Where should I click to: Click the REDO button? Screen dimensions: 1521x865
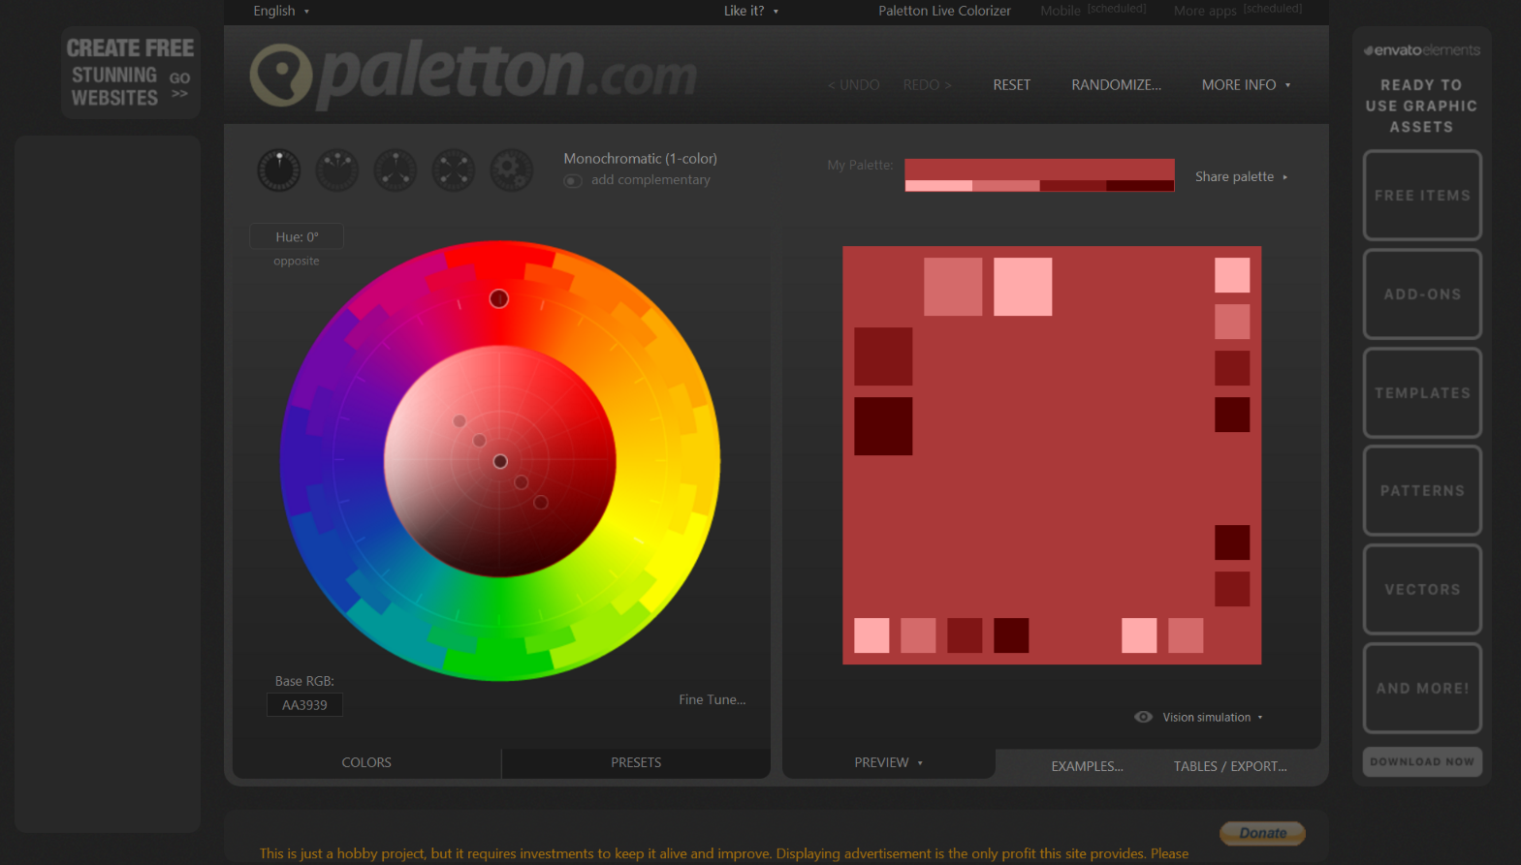tap(928, 85)
